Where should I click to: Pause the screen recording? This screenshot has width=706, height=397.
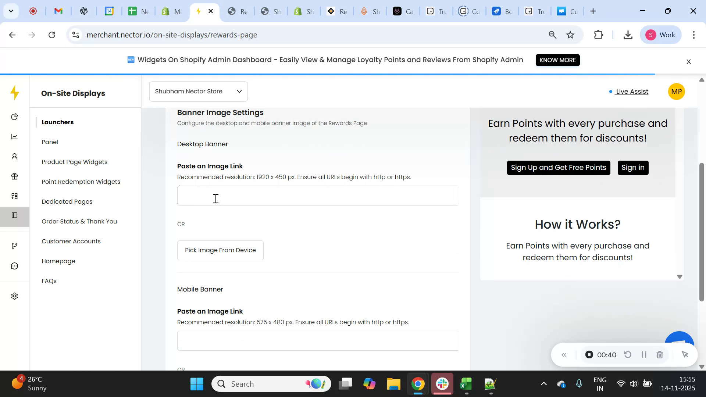[644, 354]
